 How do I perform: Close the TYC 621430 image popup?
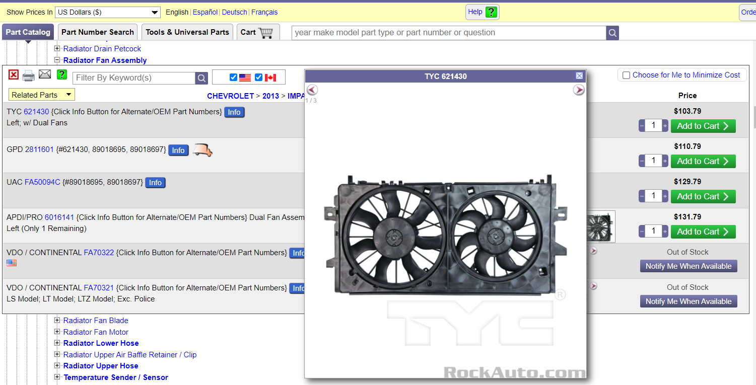click(x=579, y=76)
